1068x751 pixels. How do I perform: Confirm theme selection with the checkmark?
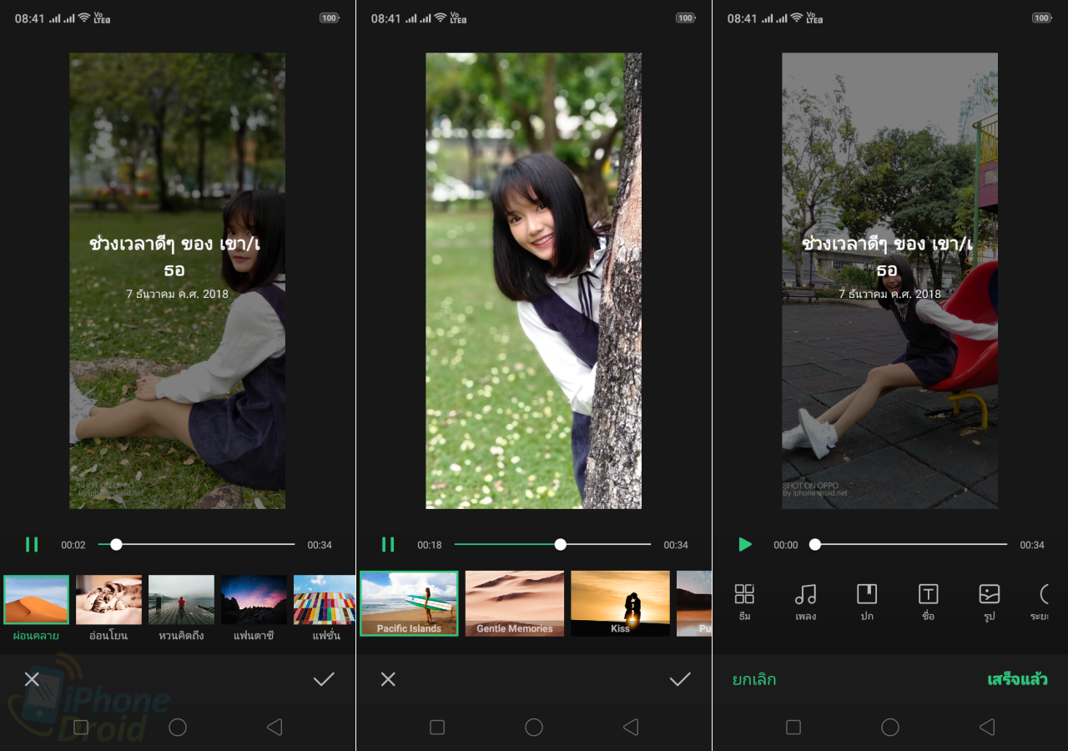tap(324, 679)
